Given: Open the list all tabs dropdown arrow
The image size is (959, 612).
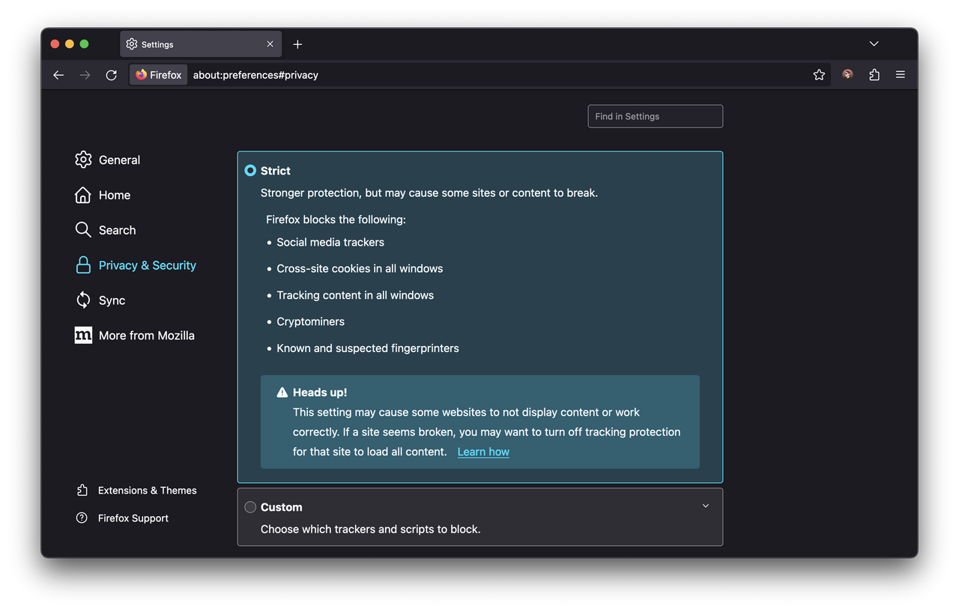Looking at the screenshot, I should (874, 44).
